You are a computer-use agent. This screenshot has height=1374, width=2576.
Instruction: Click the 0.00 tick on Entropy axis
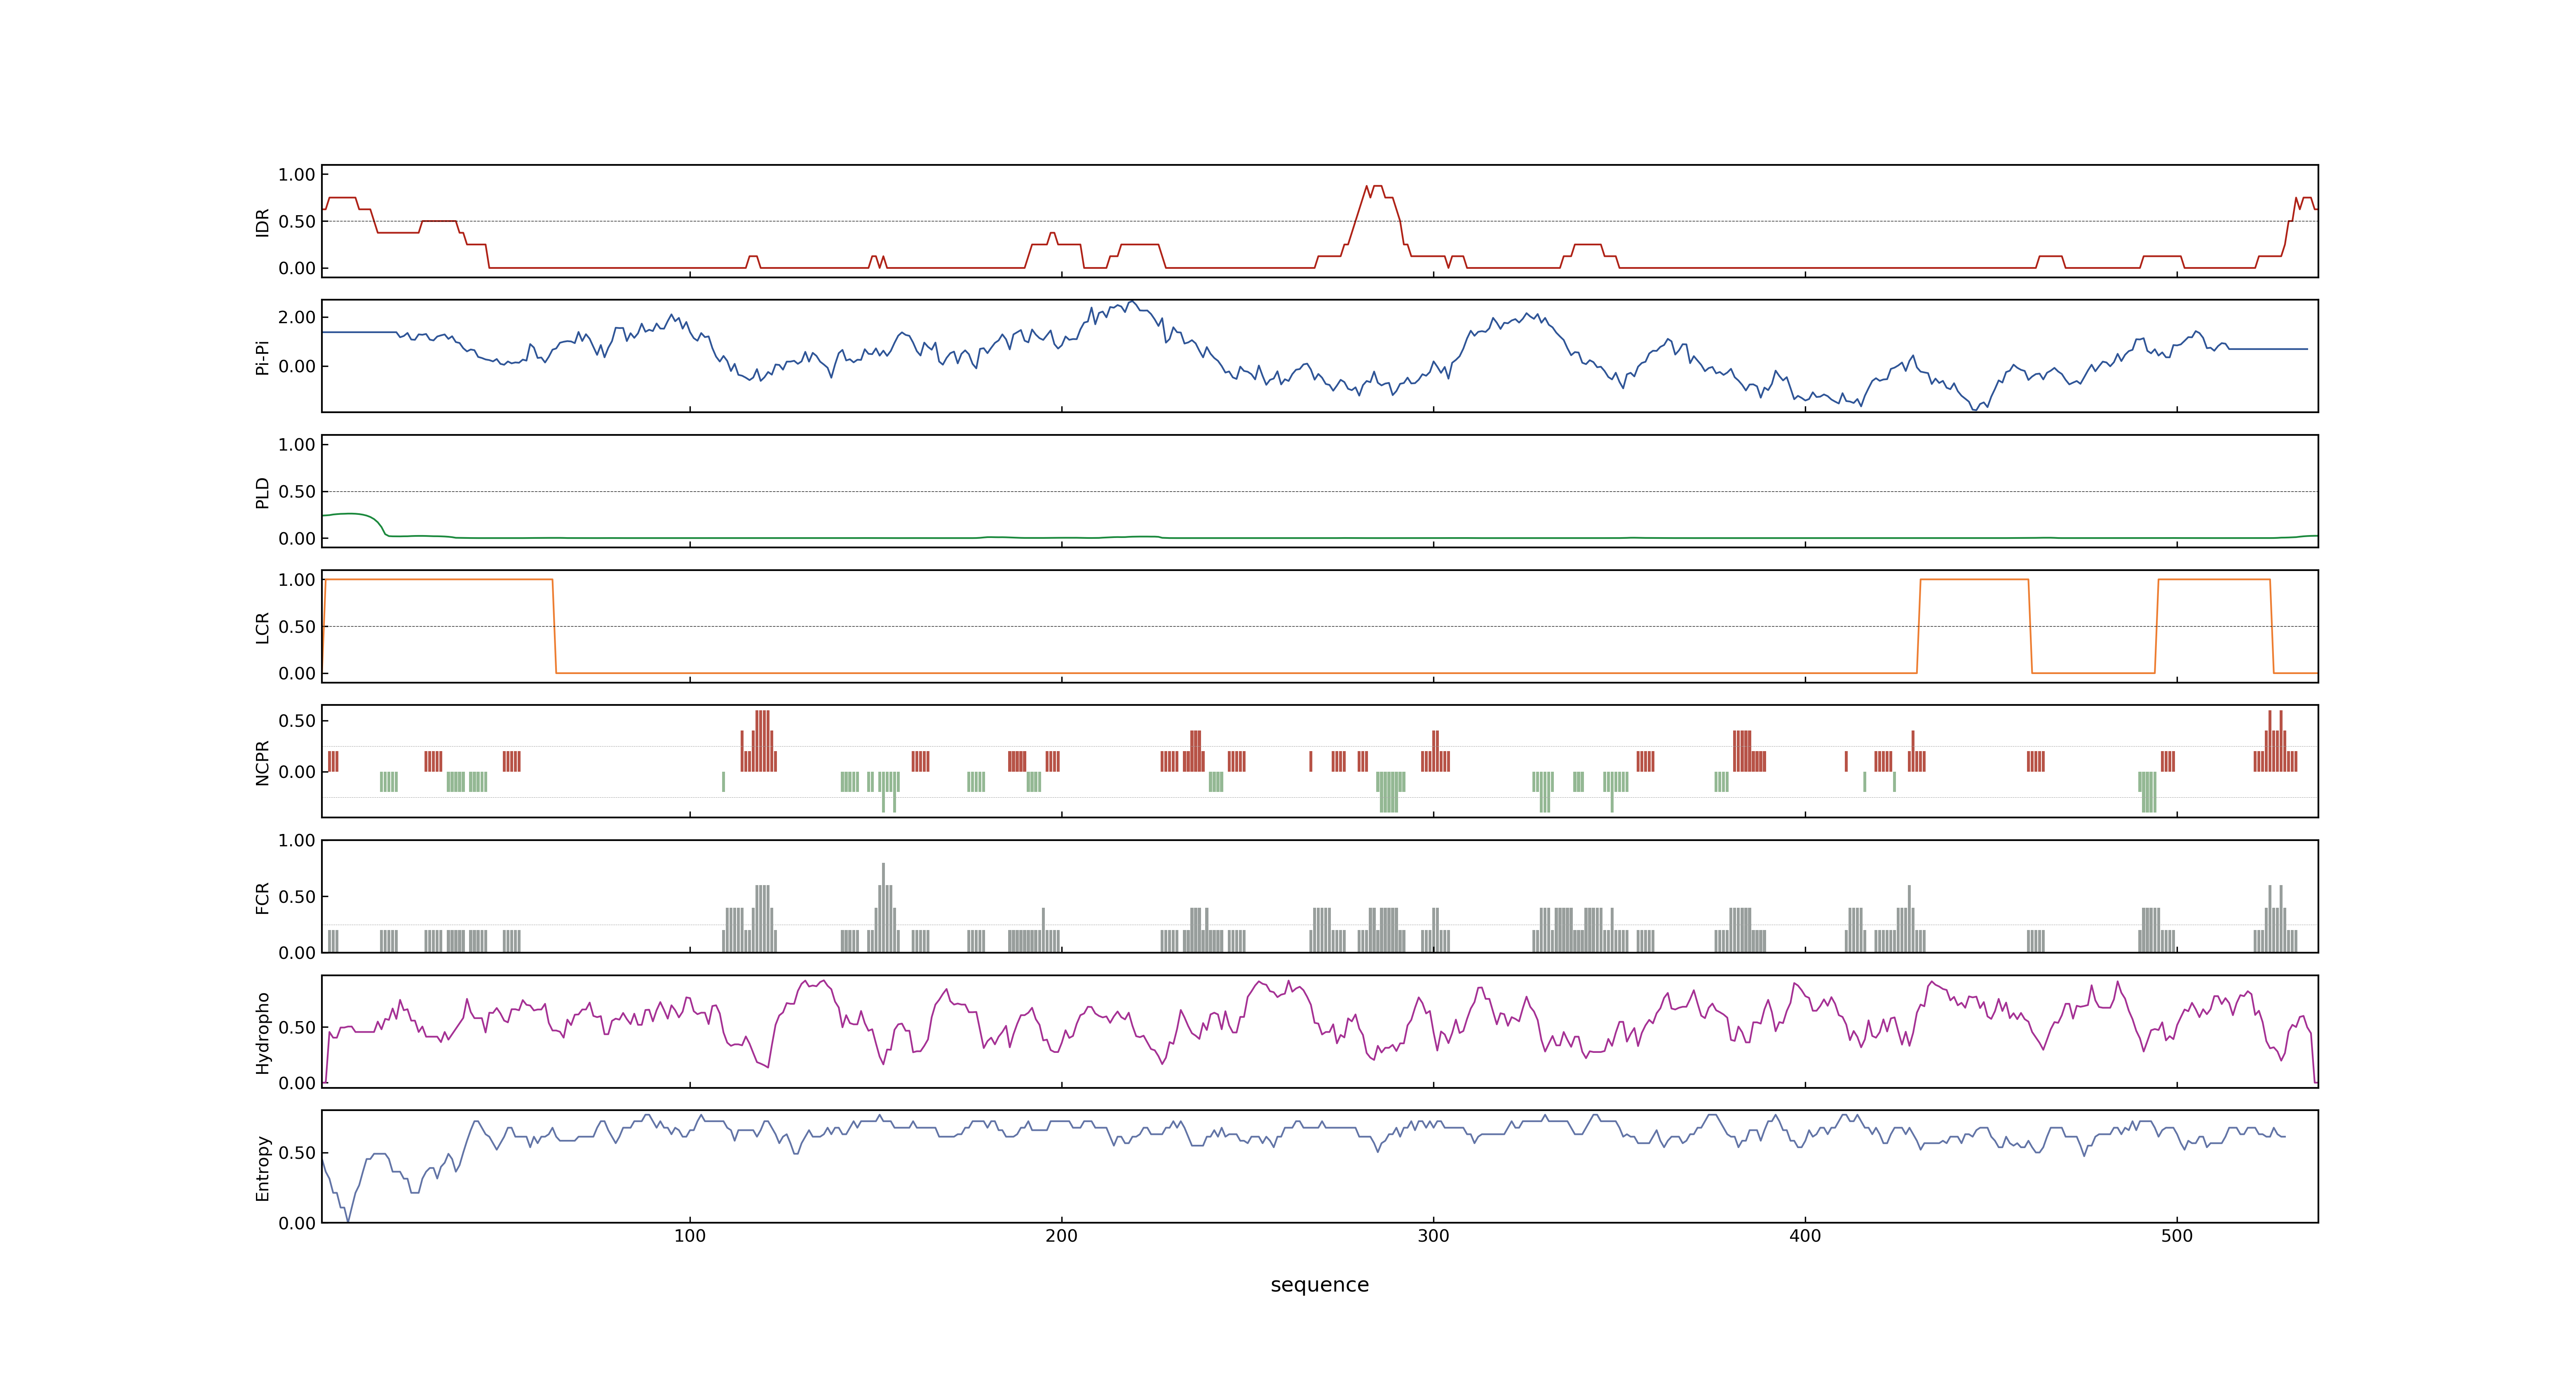coord(297,1223)
